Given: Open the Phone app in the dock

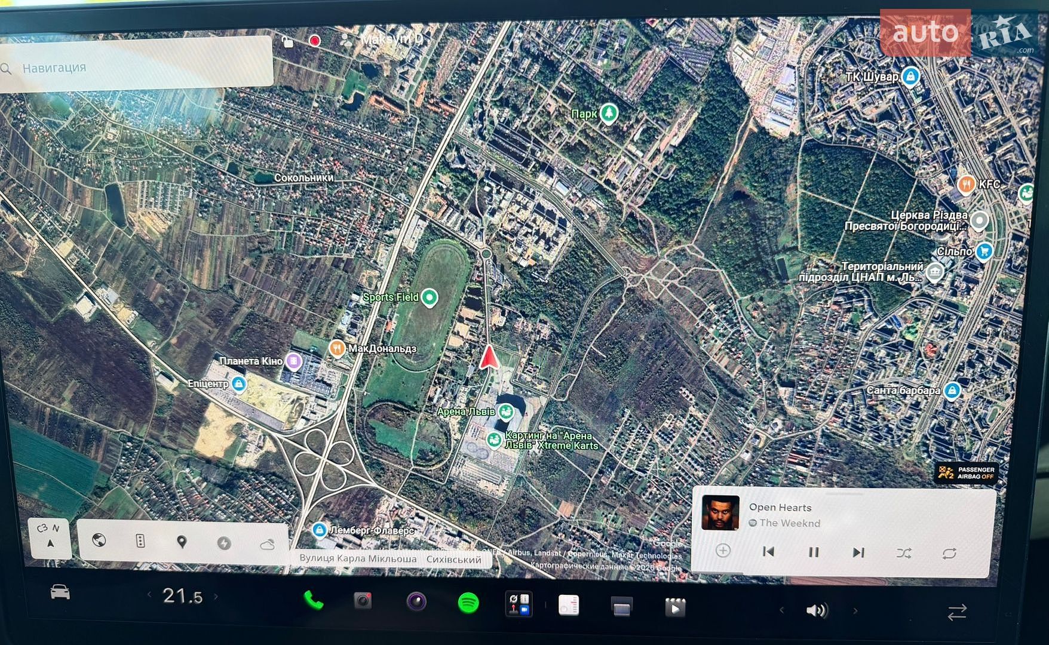Looking at the screenshot, I should 313,600.
